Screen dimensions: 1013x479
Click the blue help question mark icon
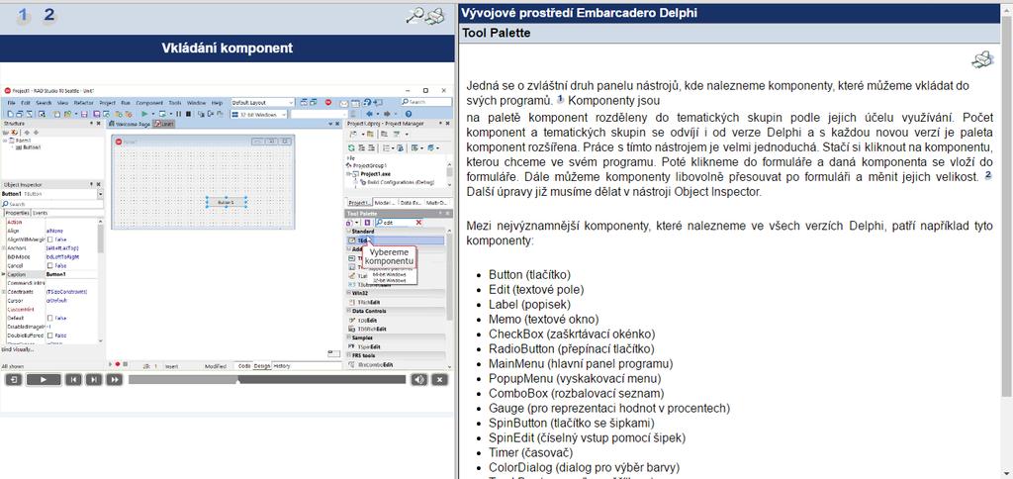point(410,114)
